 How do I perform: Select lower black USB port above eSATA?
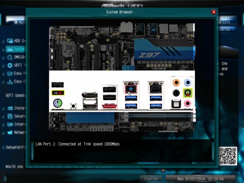tap(109, 98)
